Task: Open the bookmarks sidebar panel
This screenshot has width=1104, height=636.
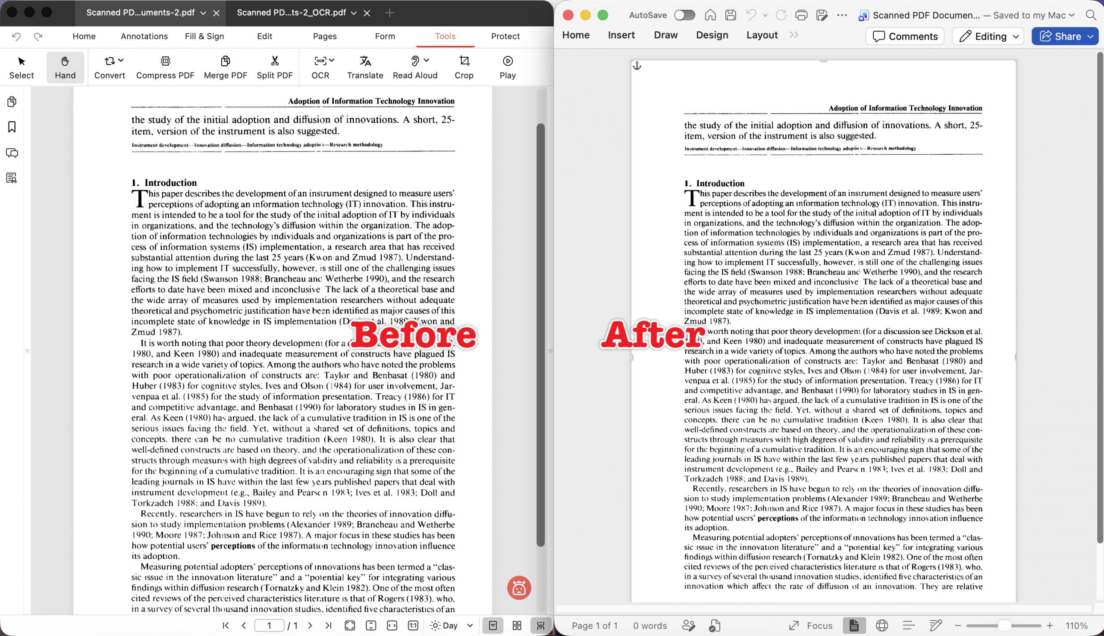Action: point(12,127)
